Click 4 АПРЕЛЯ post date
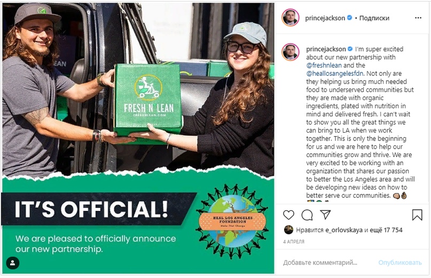This screenshot has width=431, height=278. pyautogui.click(x=294, y=242)
